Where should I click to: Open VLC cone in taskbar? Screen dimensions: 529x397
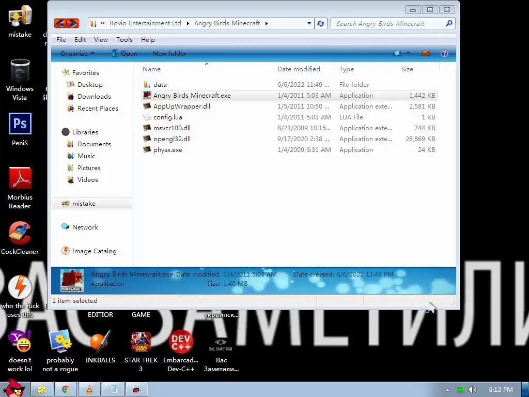89,390
